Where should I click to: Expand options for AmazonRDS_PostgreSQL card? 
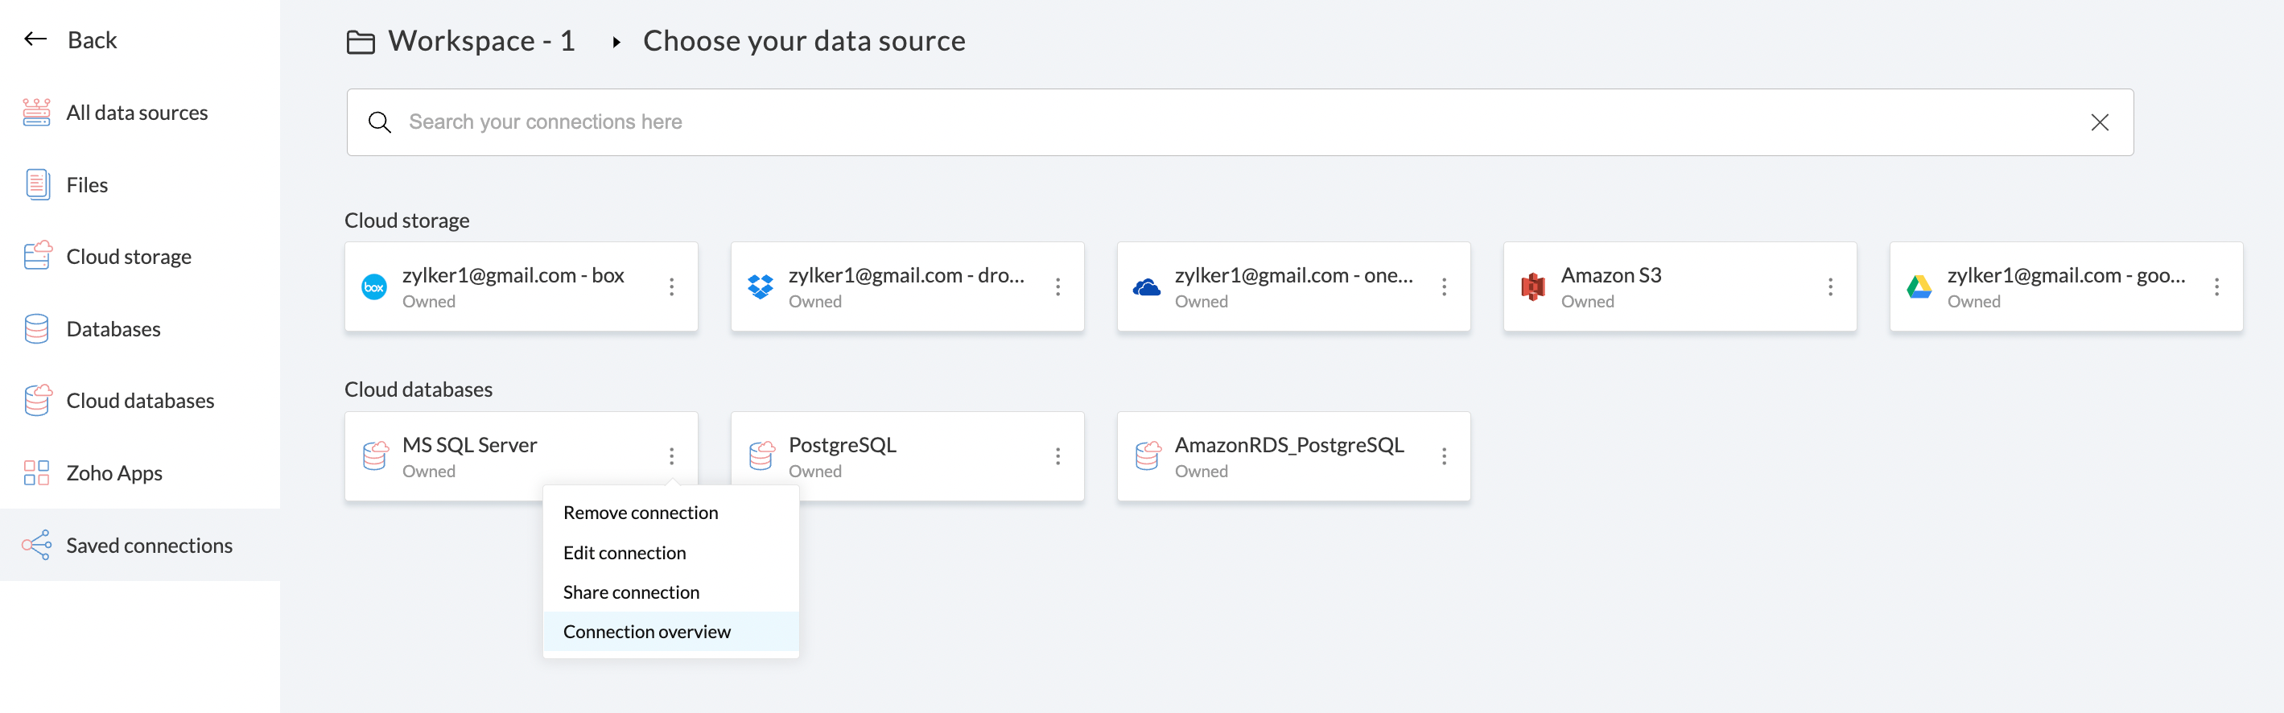[x=1444, y=455]
